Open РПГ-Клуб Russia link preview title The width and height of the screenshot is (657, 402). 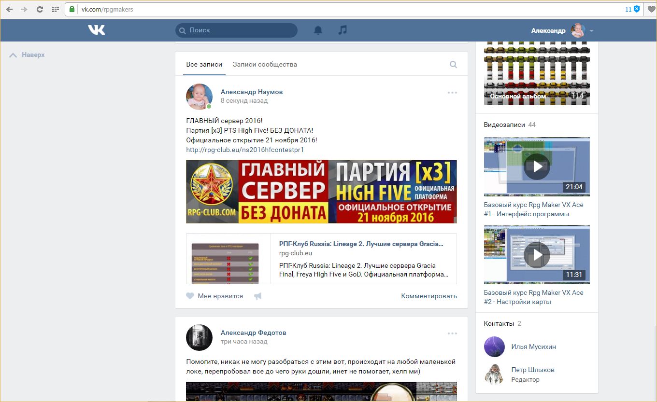pyautogui.click(x=361, y=244)
